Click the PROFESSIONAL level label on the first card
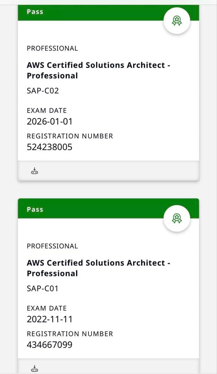Screen dimensions: 217x374 (x=52, y=48)
